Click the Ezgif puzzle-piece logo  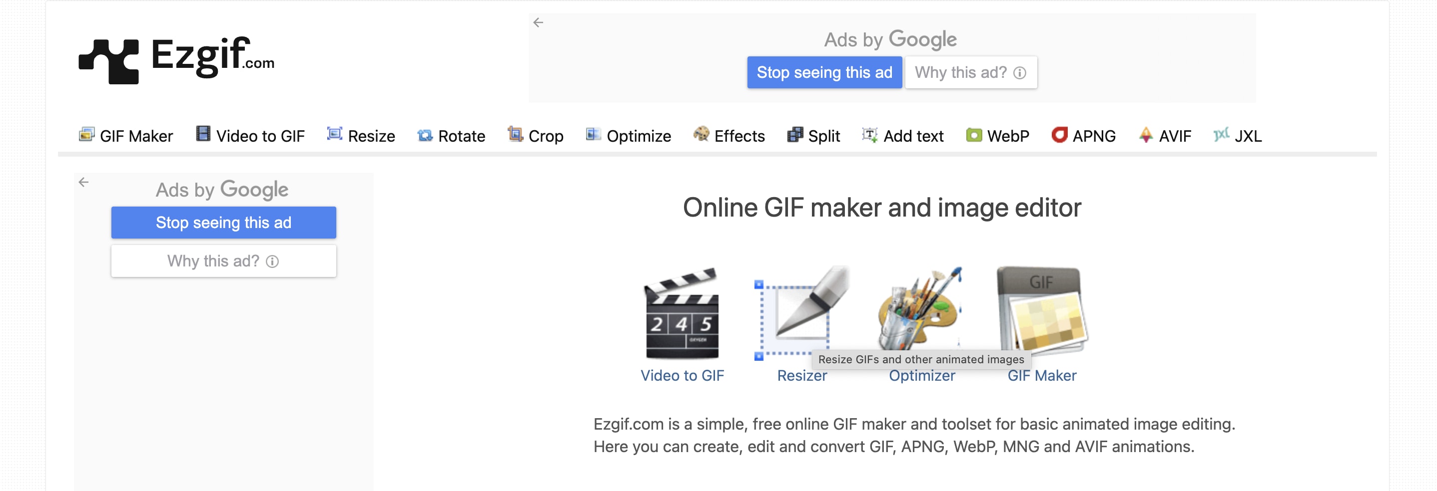point(109,61)
